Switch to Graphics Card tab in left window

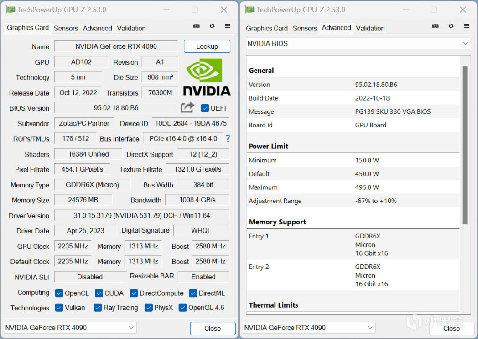coord(28,28)
